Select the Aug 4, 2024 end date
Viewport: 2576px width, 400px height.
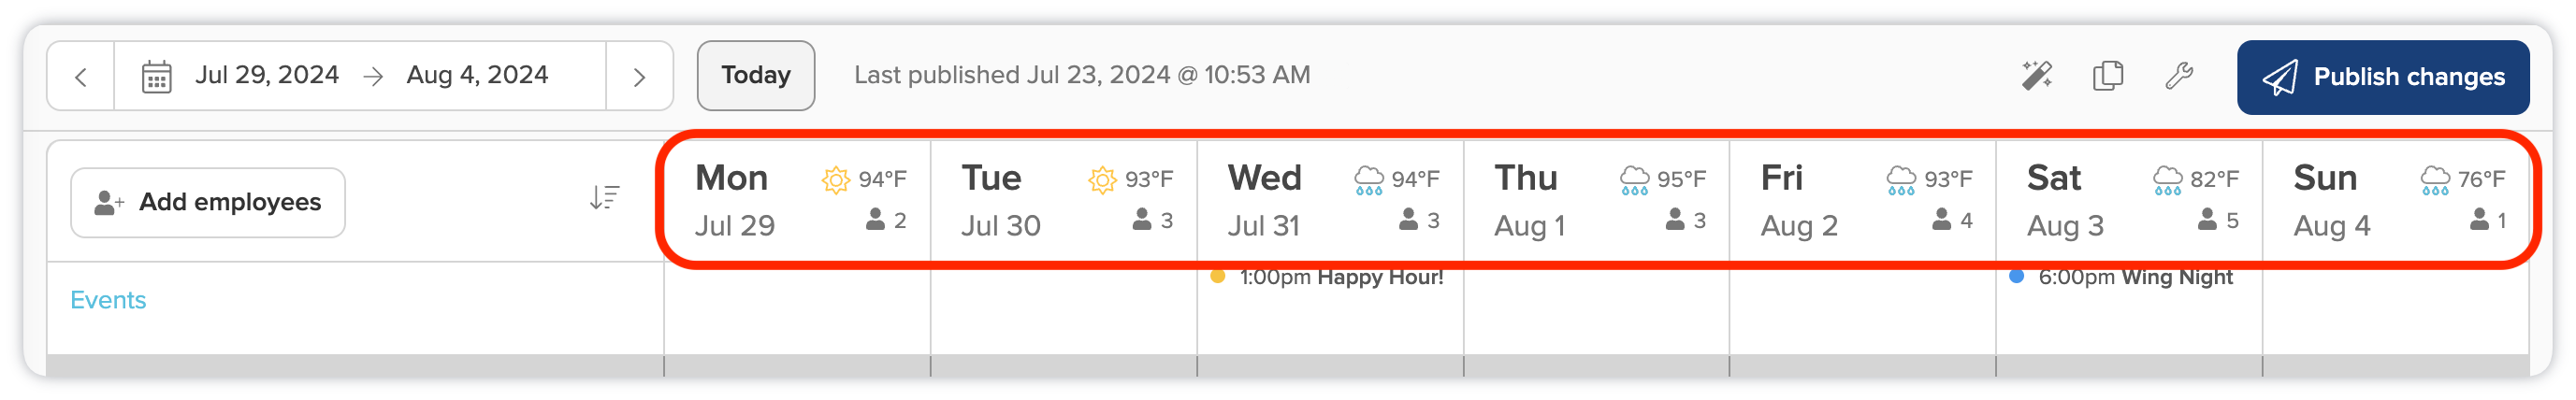(477, 75)
